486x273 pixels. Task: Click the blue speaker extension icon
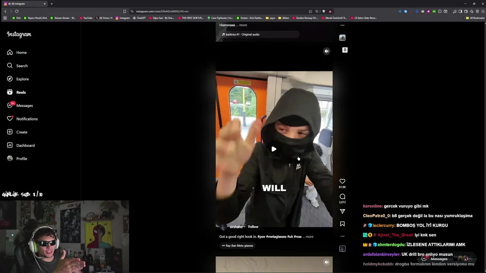point(400,11)
